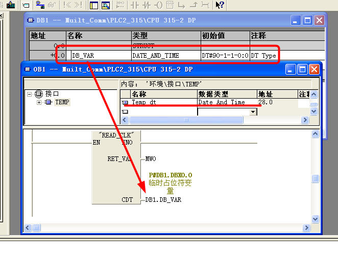338x253 pixels.
Task: Insert a normally closed contact
Action: [x=147, y=5]
